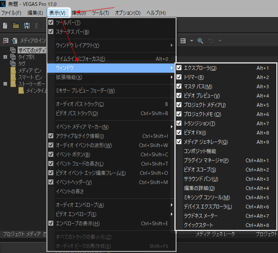Open the ファイル(F) menu
The width and height of the screenshot is (278, 253).
tap(11, 13)
